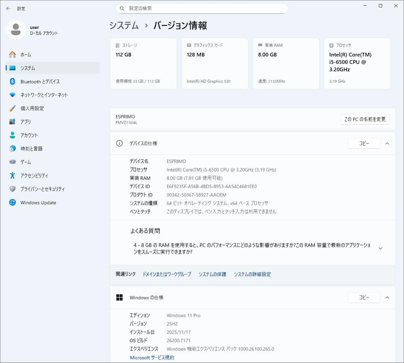Copy device specs with コピー button

coord(364,143)
